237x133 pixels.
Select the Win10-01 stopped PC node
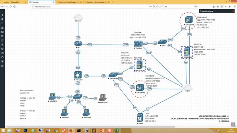pos(103,98)
